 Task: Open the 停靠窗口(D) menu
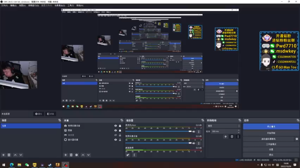[x=33, y=6]
